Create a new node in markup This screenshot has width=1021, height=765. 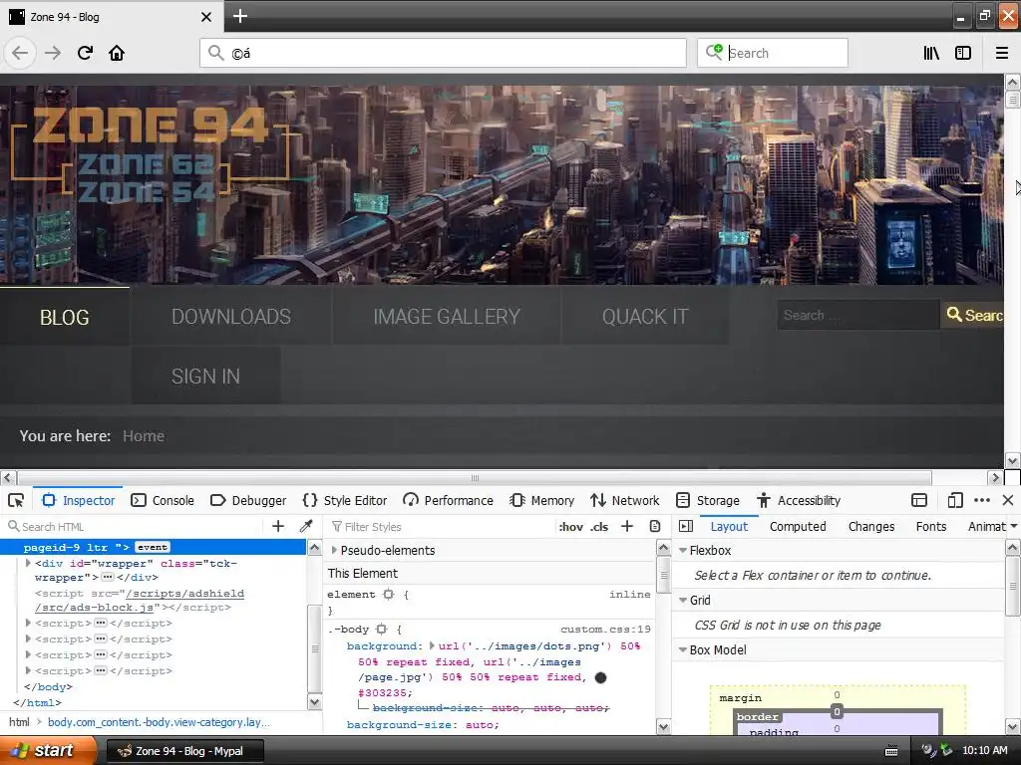click(278, 526)
